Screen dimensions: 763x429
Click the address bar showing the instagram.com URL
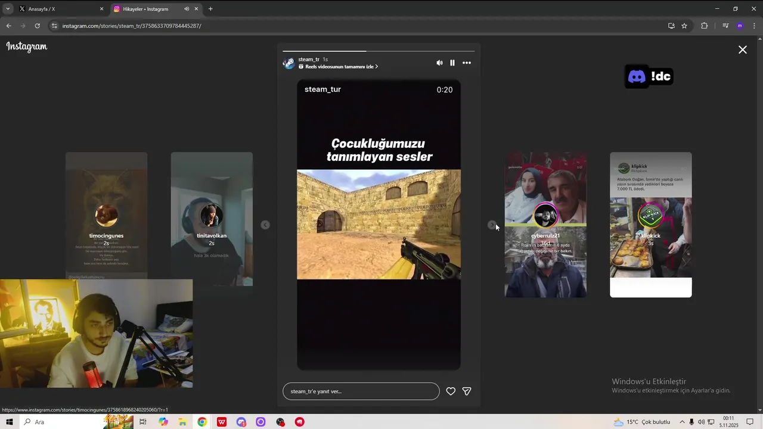click(x=358, y=26)
